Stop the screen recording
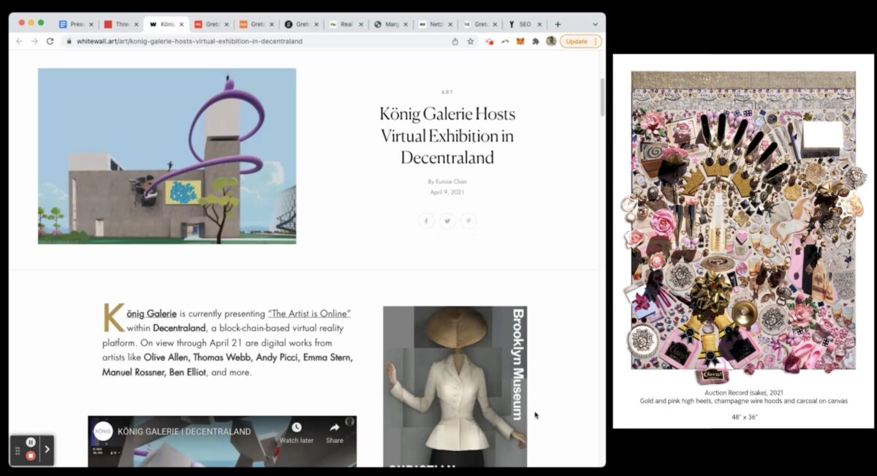Viewport: 877px width, 476px height. click(x=31, y=456)
